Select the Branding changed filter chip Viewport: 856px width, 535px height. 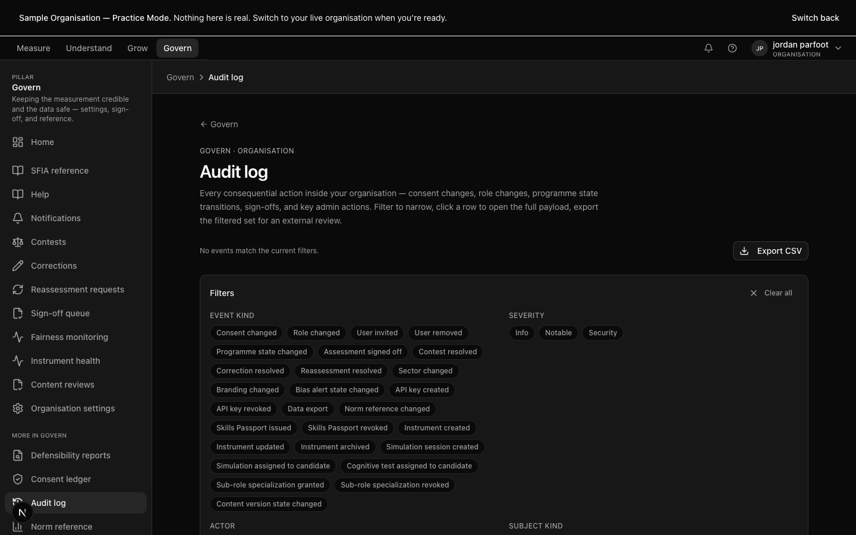point(247,390)
